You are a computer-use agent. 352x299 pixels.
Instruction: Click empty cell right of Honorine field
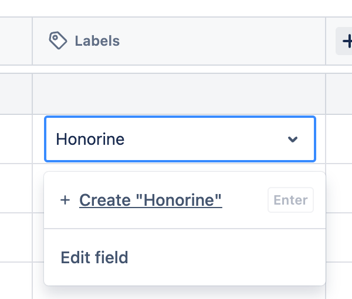pos(339,139)
